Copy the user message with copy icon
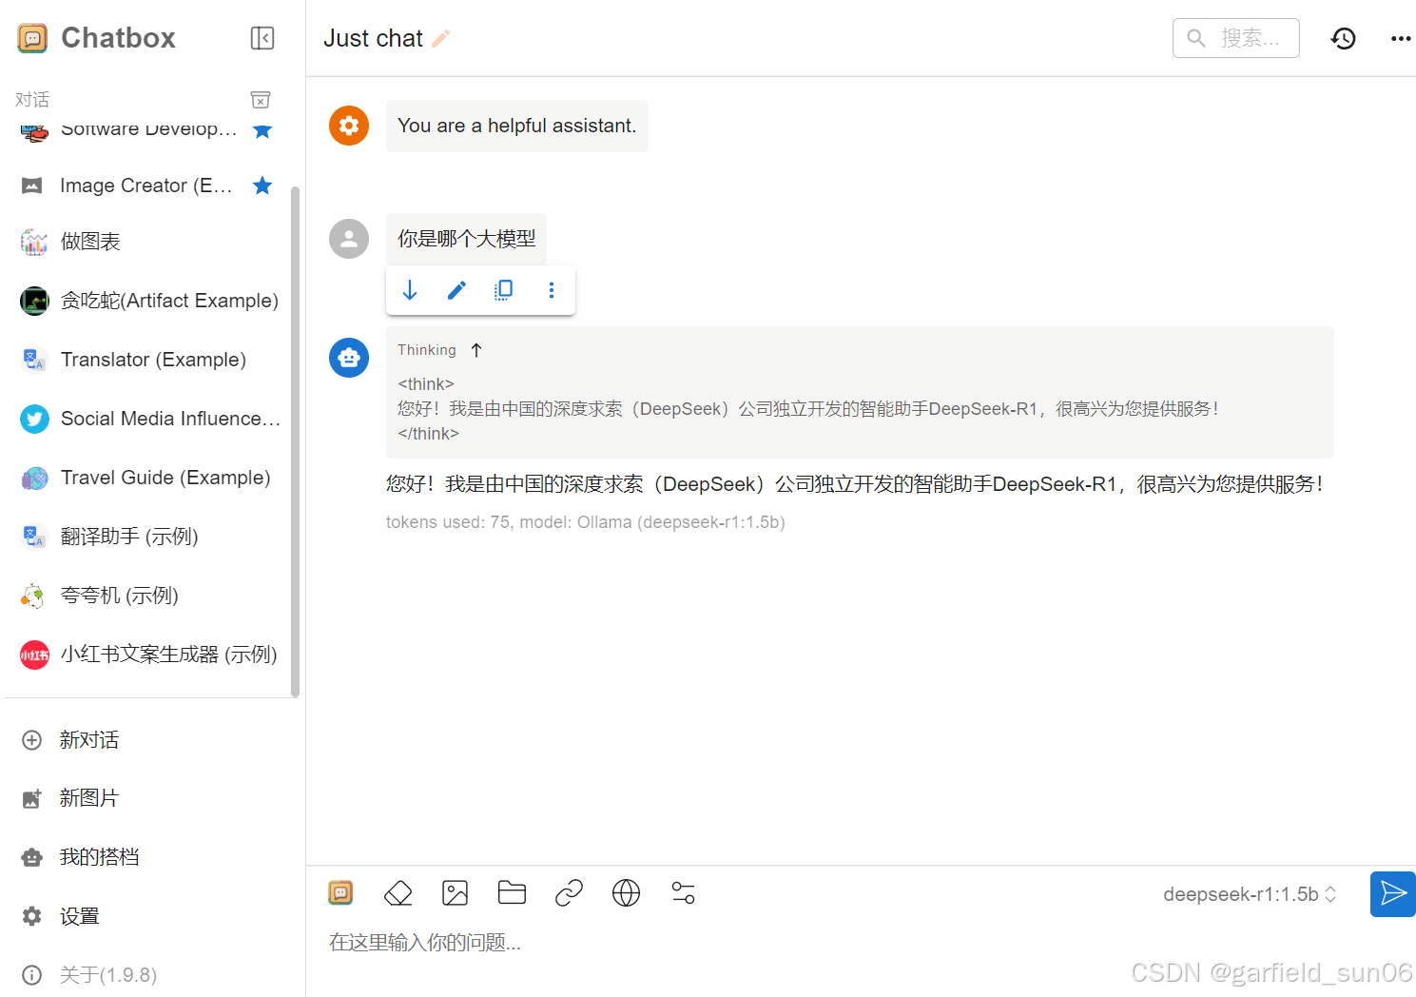1416x997 pixels. click(x=504, y=290)
